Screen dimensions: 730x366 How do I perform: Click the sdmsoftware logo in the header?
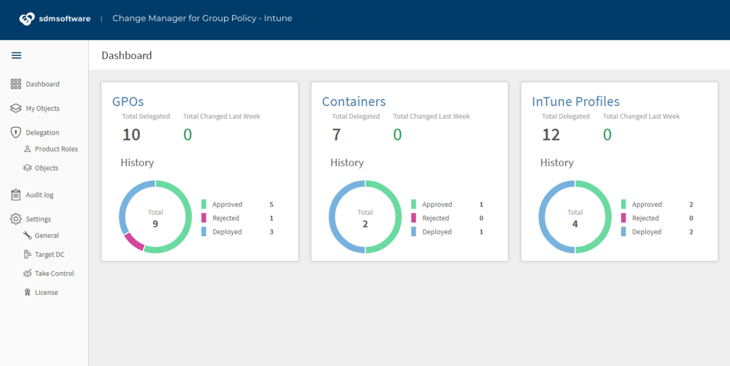coord(55,18)
